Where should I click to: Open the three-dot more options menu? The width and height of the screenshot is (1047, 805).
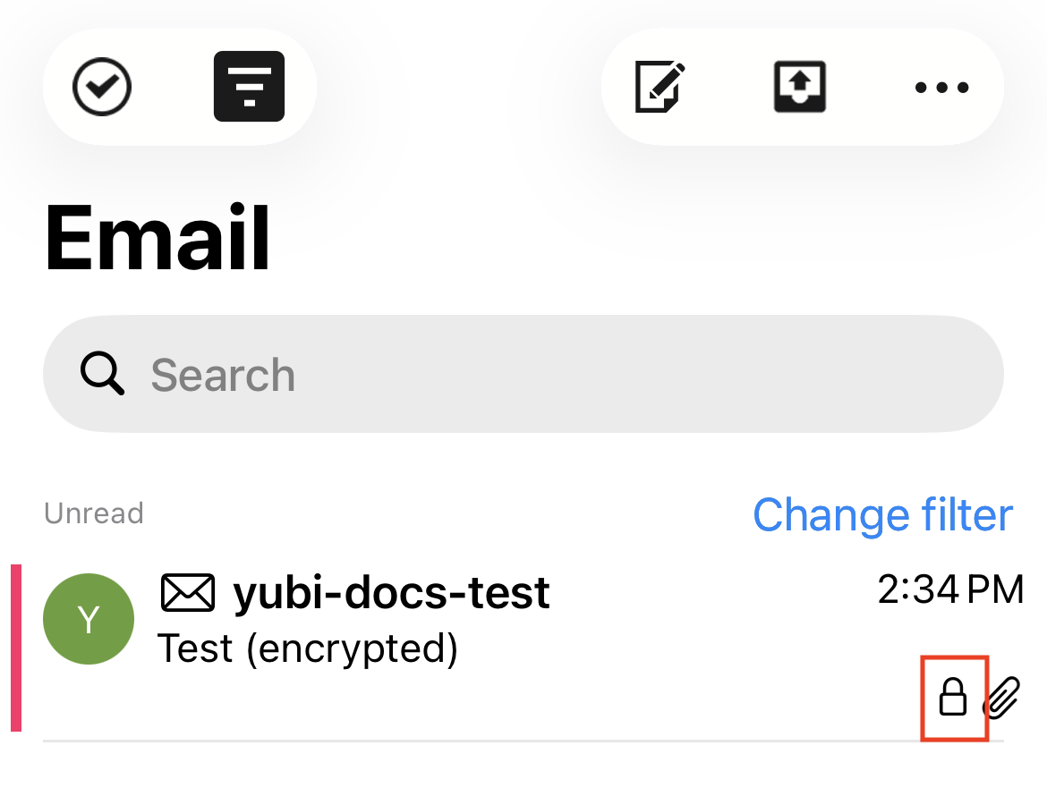pos(941,88)
